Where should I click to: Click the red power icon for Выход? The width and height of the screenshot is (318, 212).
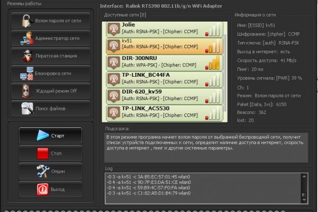[43, 189]
